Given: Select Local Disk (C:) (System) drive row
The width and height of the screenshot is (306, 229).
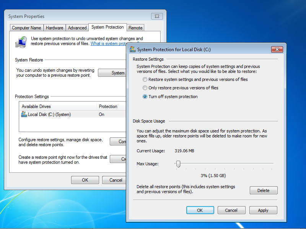Looking at the screenshot, I should [73, 114].
